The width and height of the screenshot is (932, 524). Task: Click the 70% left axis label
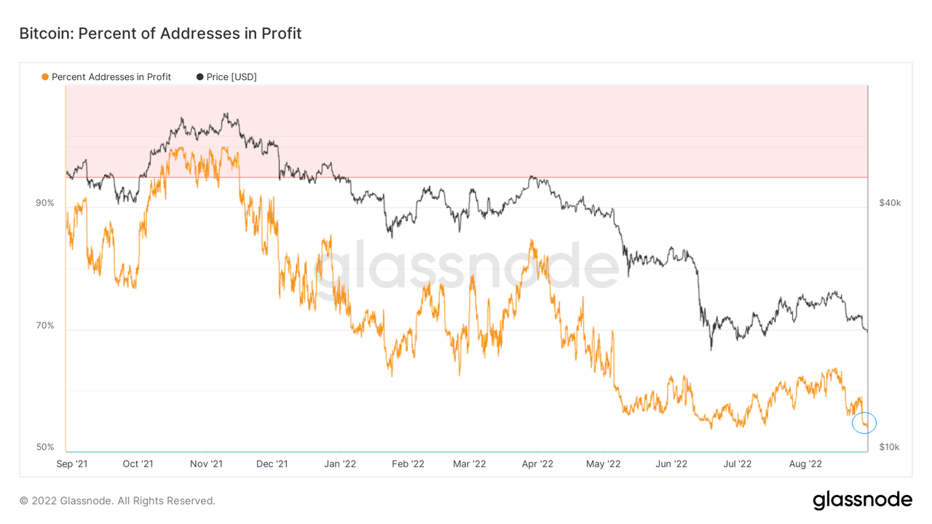pyautogui.click(x=45, y=325)
